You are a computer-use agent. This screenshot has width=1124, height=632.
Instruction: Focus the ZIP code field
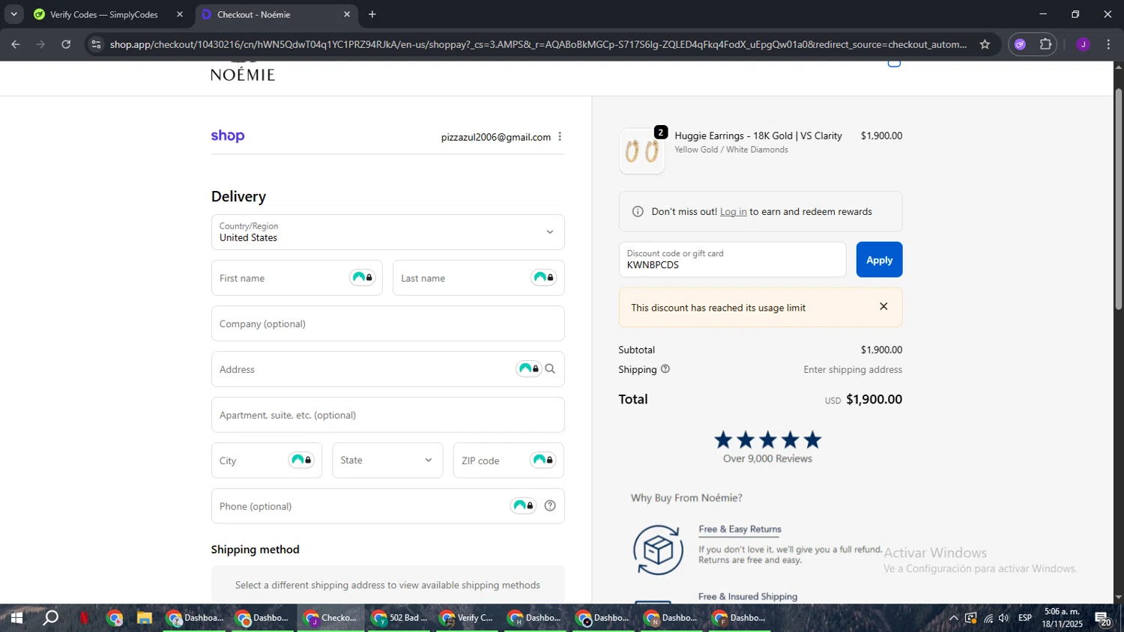508,461
